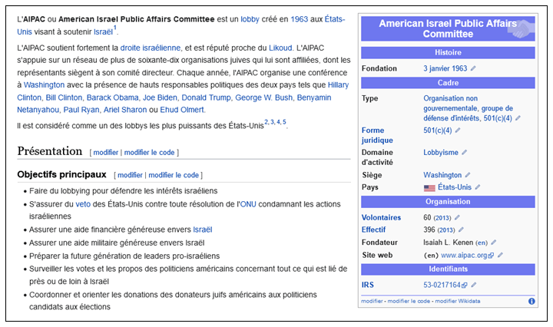Screen dimensions: 553x327
Task: Click the edit pencil in the Fondateur row
Action: point(494,242)
